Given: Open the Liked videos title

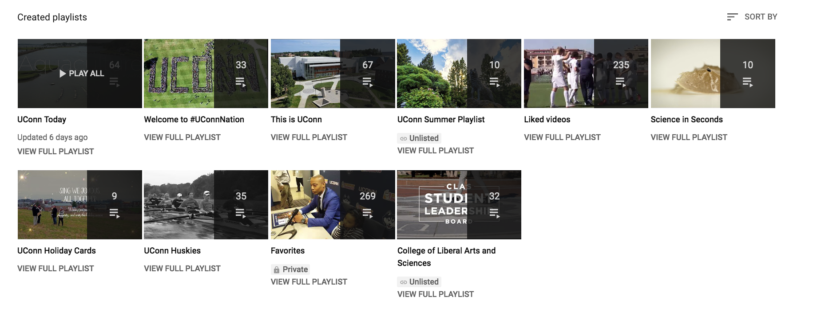Looking at the screenshot, I should pos(547,119).
